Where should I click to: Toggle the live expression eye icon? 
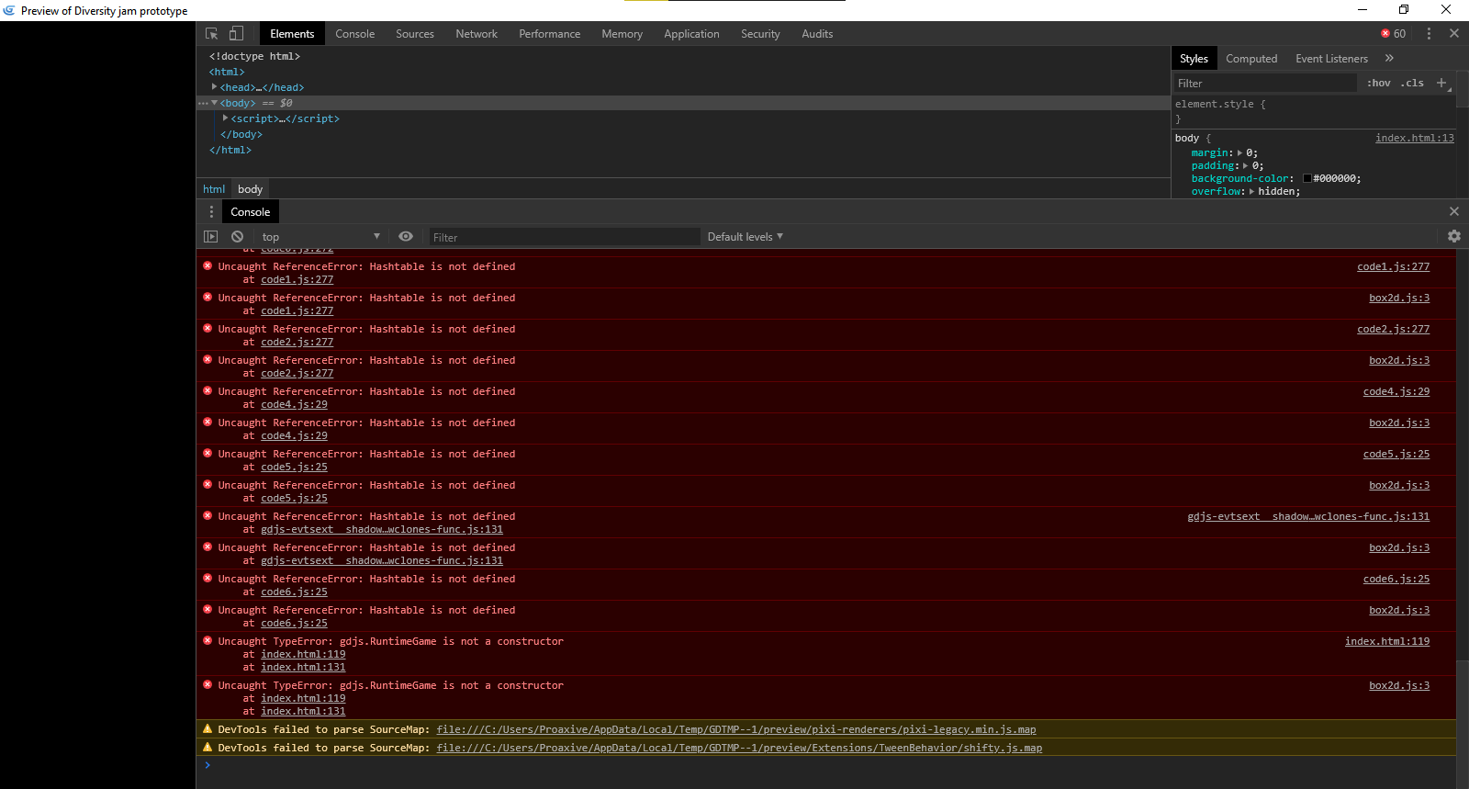(406, 237)
